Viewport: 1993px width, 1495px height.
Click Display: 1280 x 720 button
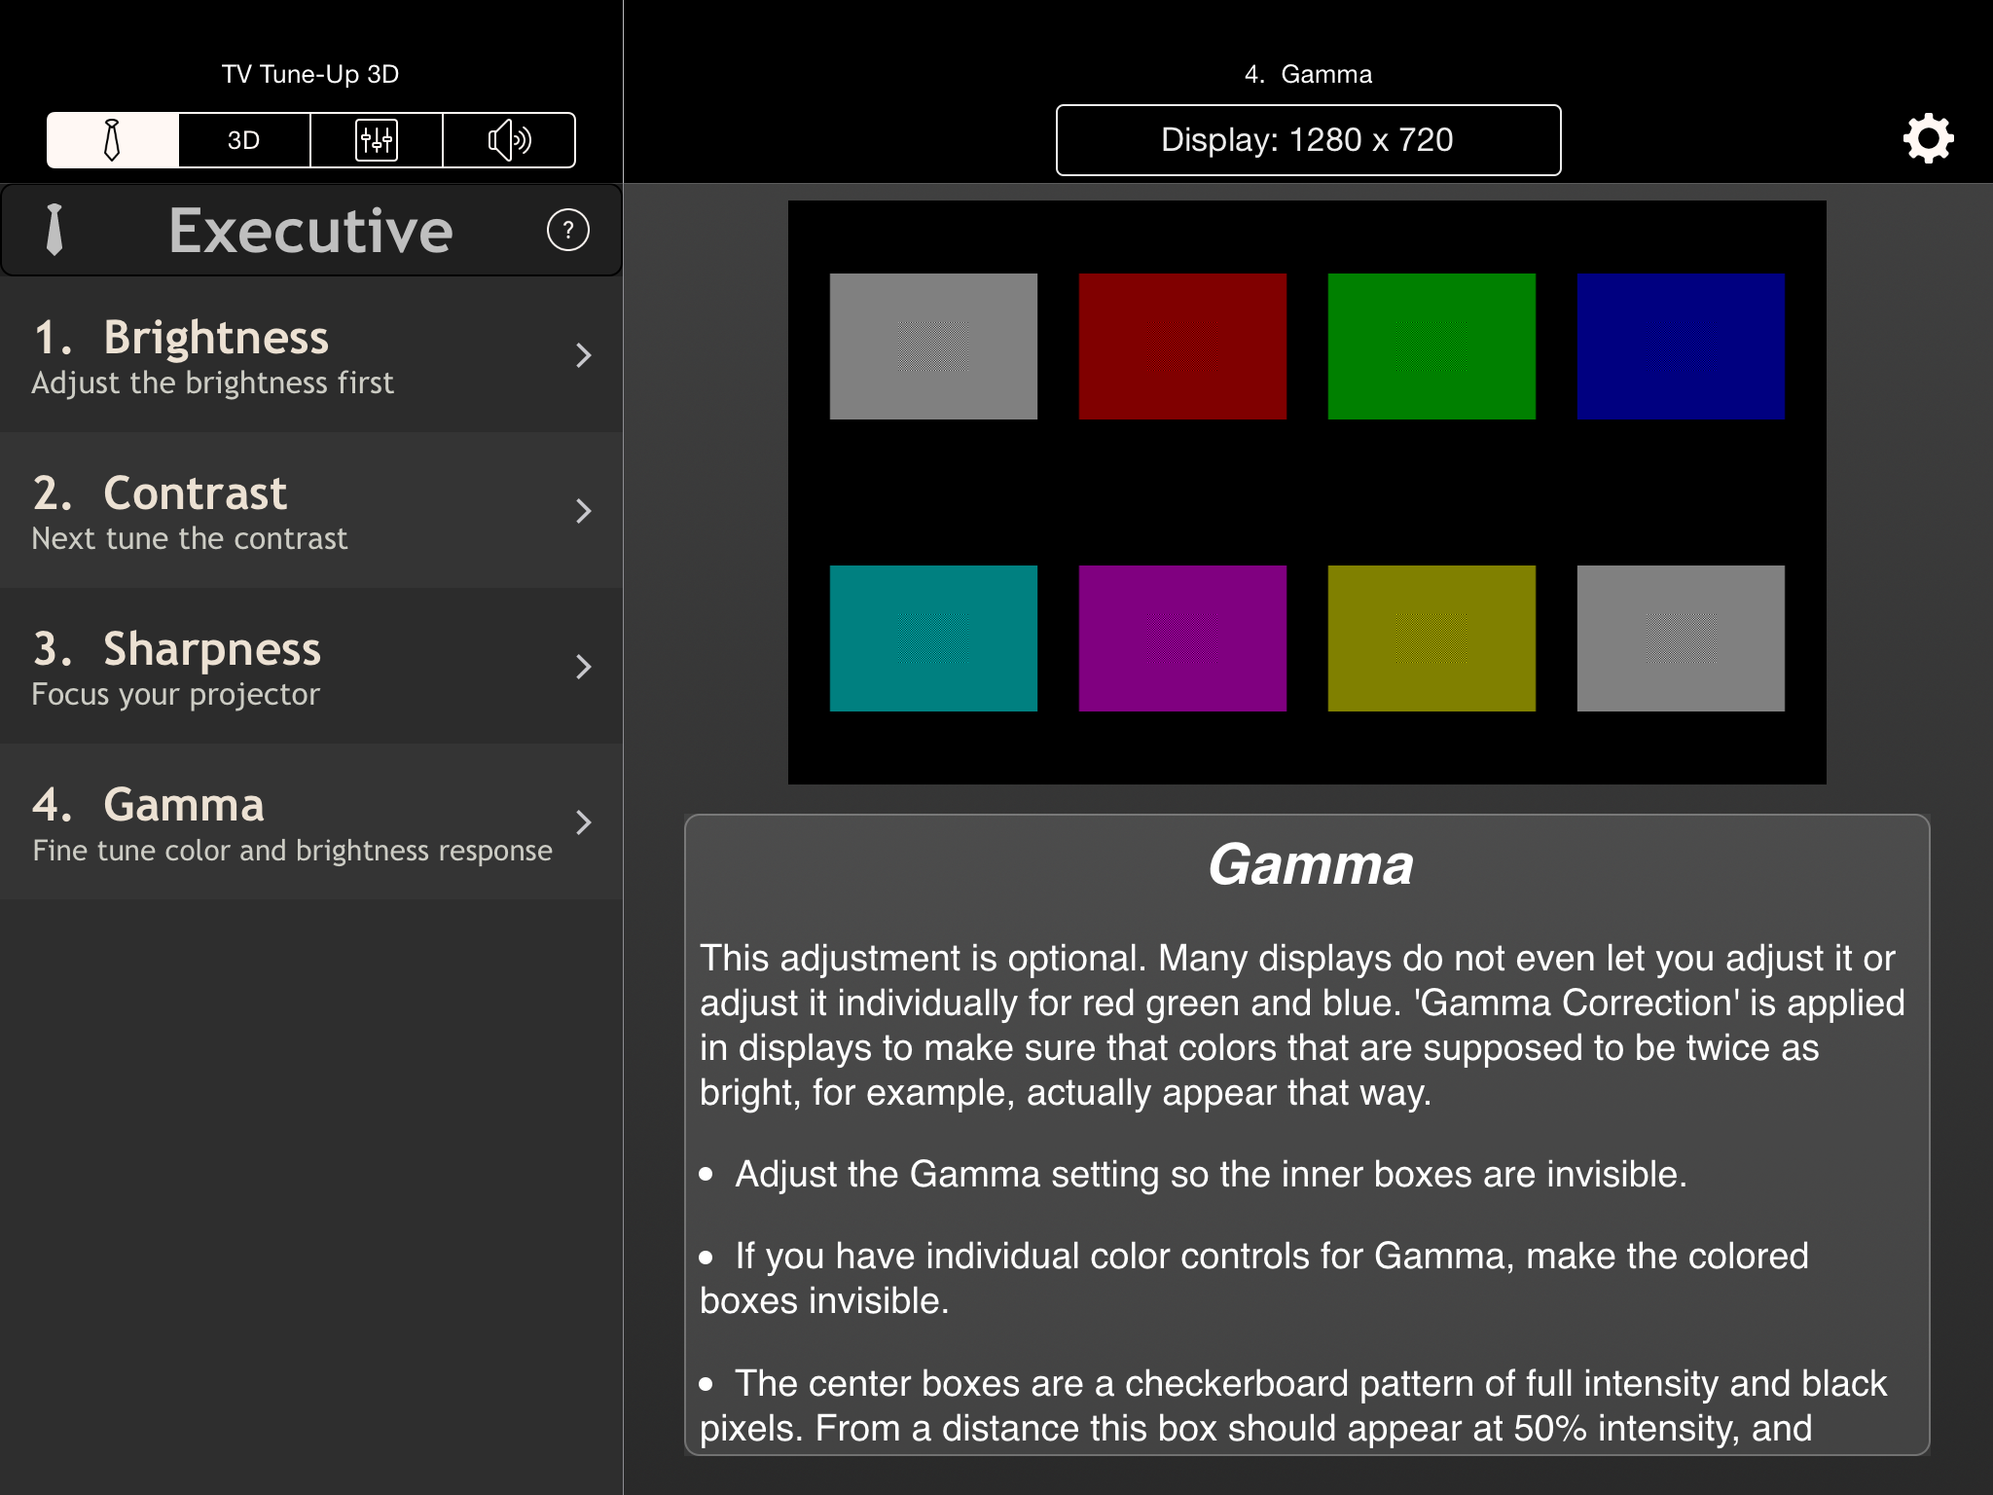(x=1308, y=140)
